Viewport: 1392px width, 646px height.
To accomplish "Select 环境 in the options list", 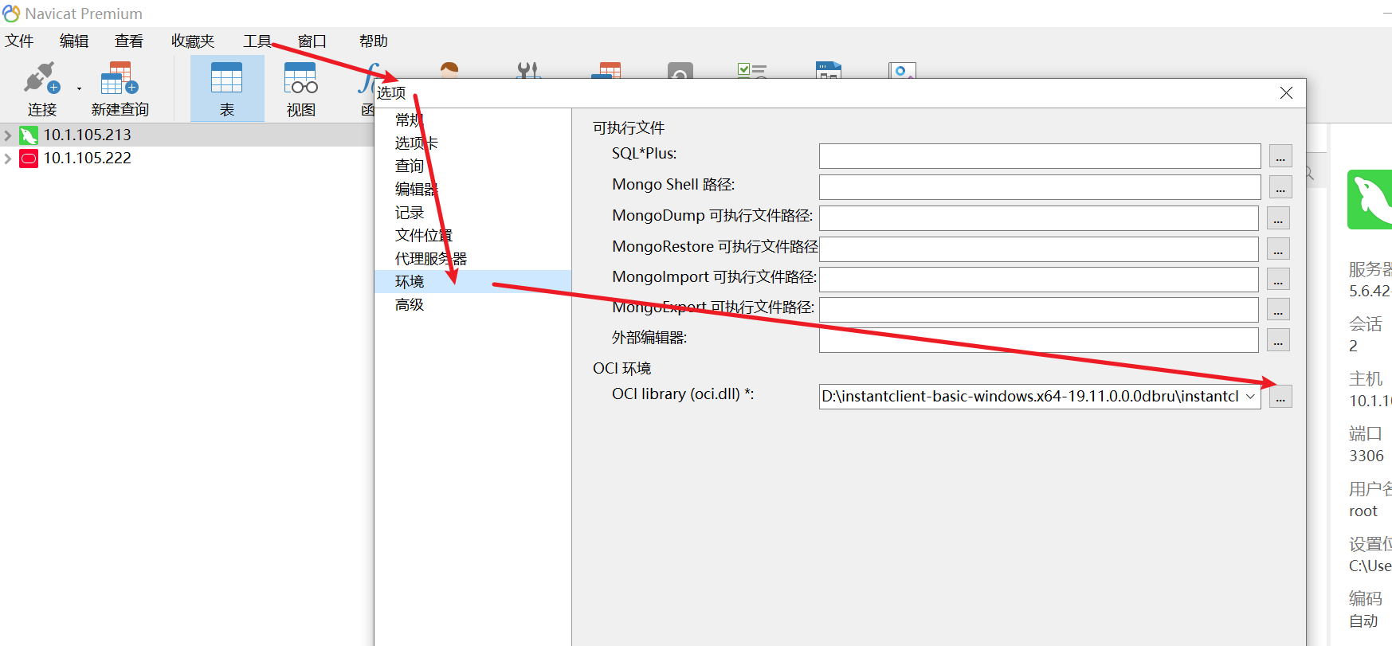I will click(x=472, y=282).
